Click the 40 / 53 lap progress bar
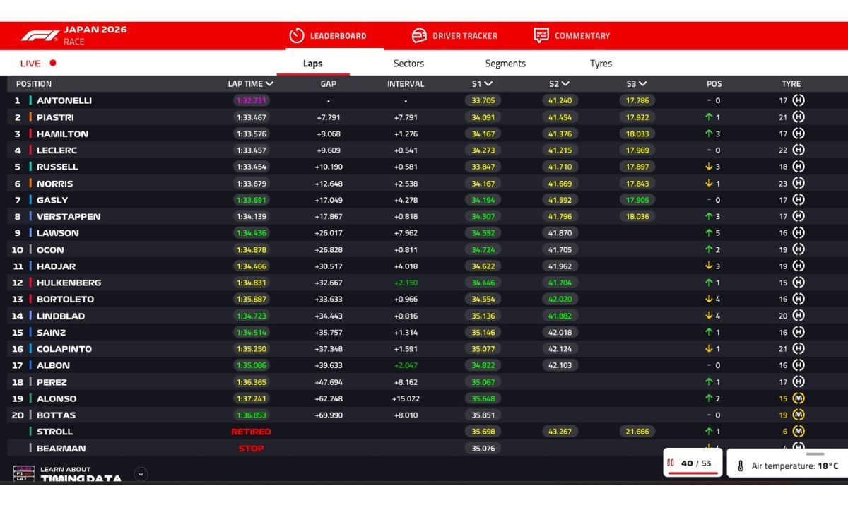Image resolution: width=848 pixels, height=515 pixels. tap(692, 471)
